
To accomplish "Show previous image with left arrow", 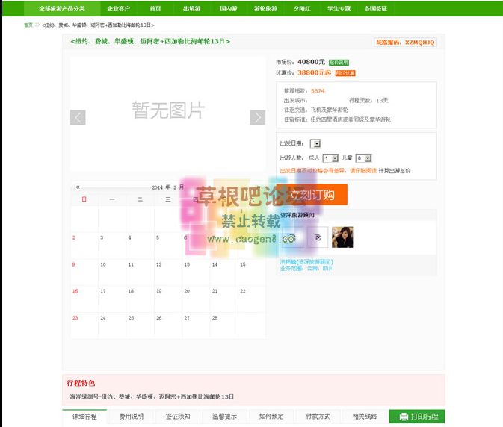I will coord(78,117).
